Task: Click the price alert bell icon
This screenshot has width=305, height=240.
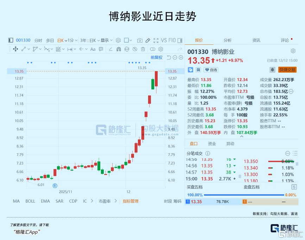Action: point(272,70)
